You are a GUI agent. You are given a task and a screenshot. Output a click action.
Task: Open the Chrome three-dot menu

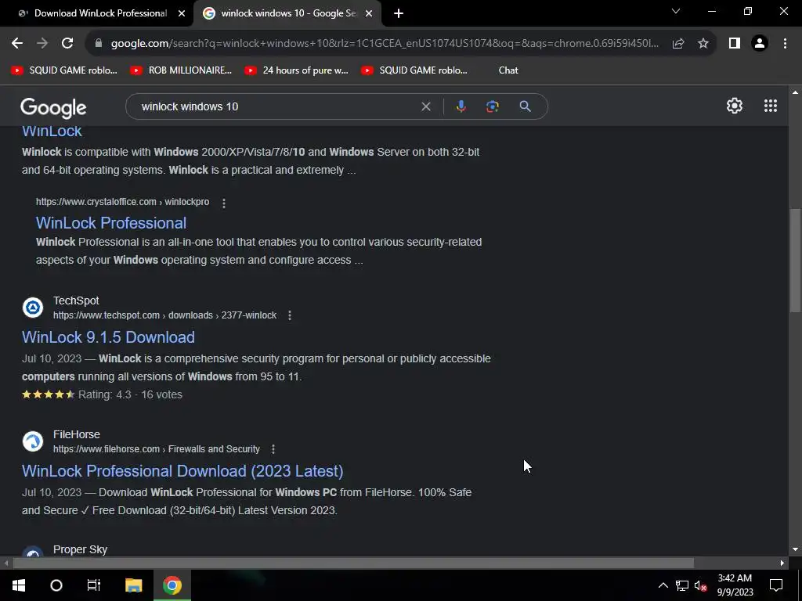click(785, 44)
